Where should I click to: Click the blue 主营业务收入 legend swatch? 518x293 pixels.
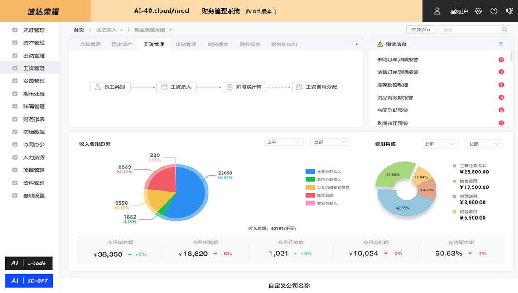(310, 172)
